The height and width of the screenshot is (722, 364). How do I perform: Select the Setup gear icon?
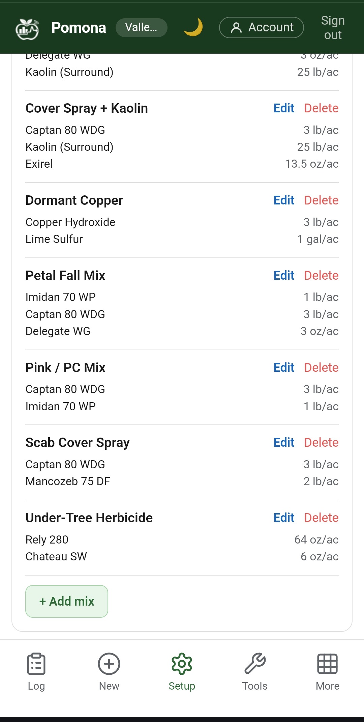pos(182,664)
